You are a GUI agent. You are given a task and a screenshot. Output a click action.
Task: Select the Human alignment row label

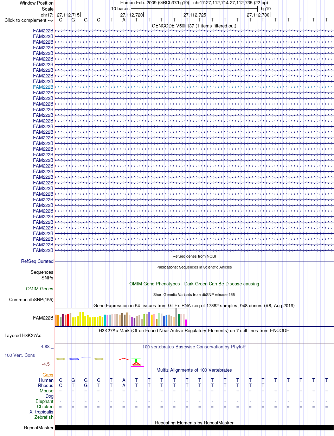tap(46, 380)
